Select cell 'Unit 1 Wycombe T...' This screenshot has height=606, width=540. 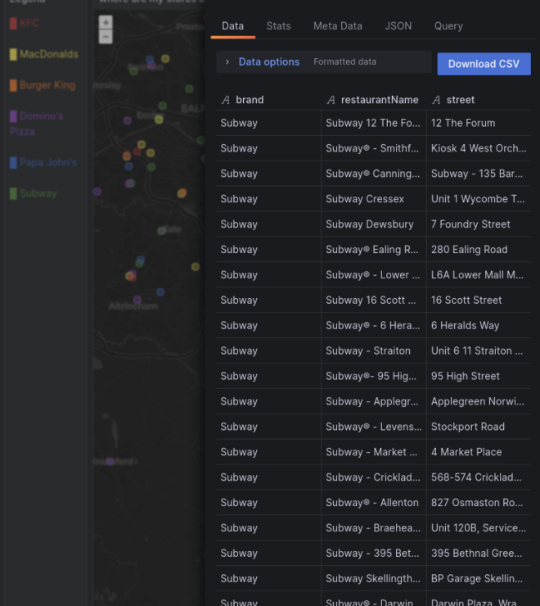click(479, 199)
